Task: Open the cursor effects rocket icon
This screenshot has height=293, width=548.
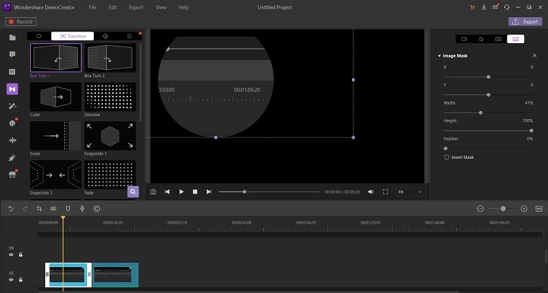Action: [12, 158]
